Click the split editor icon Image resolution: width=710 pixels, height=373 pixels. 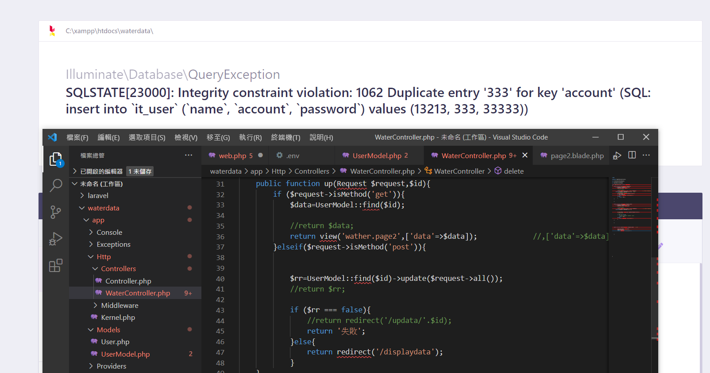coord(632,155)
